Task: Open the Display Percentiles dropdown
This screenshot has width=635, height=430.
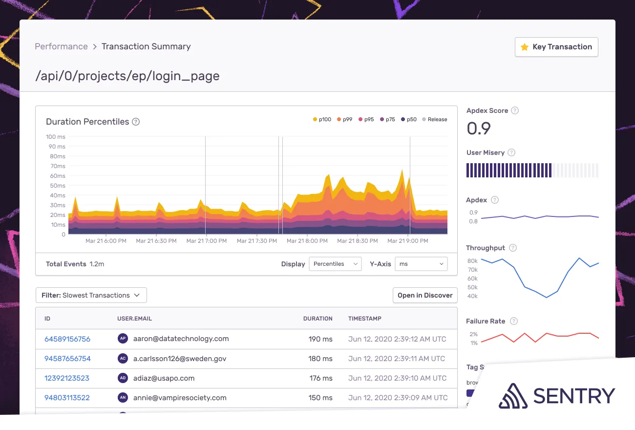Action: (335, 264)
